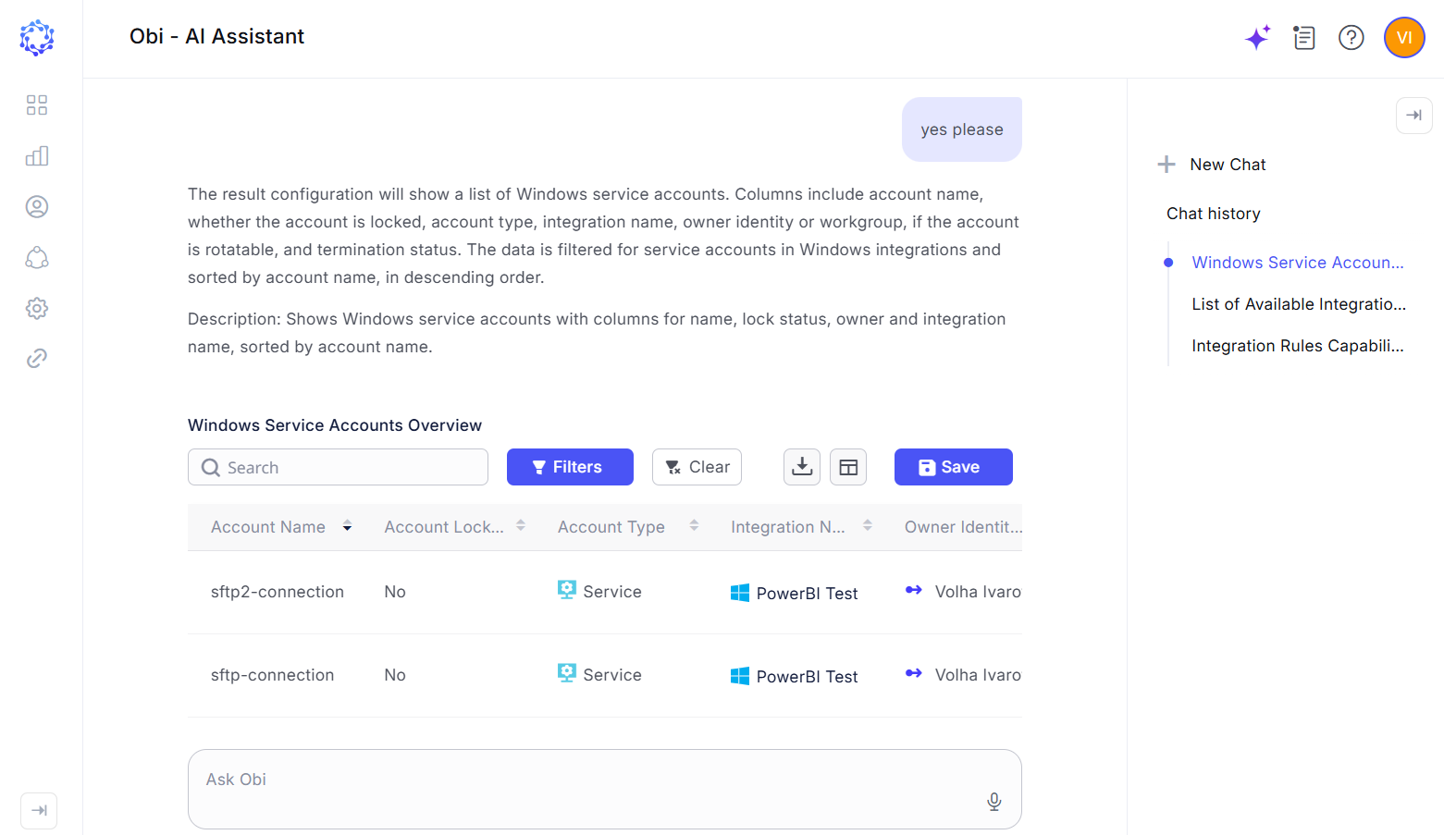Open the Filters button
The image size is (1444, 835).
570,467
